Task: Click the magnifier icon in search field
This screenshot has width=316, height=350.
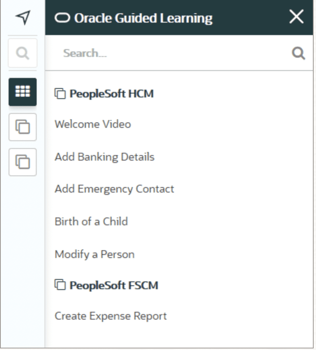Action: coord(298,53)
